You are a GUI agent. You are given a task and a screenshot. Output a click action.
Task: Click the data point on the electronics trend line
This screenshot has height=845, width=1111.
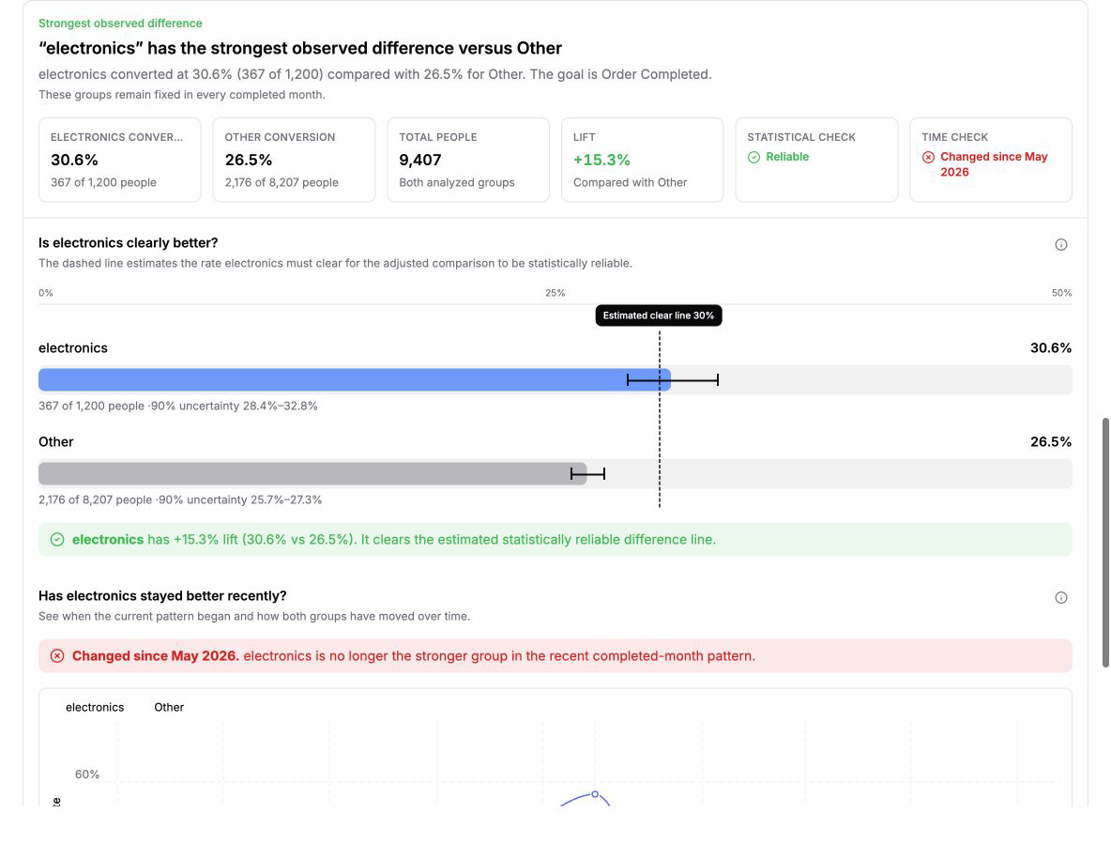(595, 794)
